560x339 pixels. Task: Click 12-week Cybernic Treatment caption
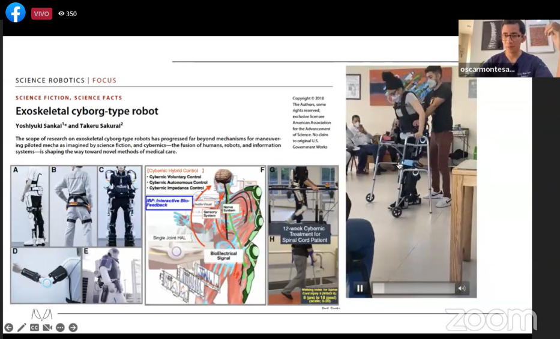[x=304, y=234]
